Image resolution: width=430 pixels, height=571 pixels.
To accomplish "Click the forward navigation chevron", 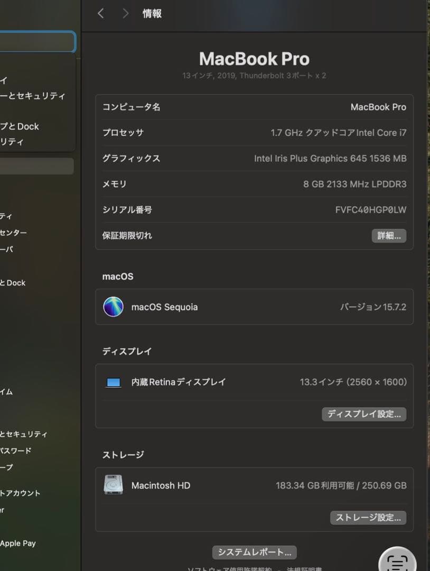I will (x=125, y=13).
